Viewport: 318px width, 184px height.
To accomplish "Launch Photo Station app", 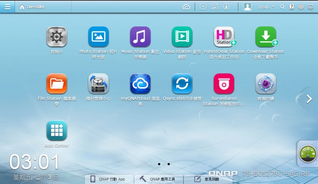I will point(98,37).
